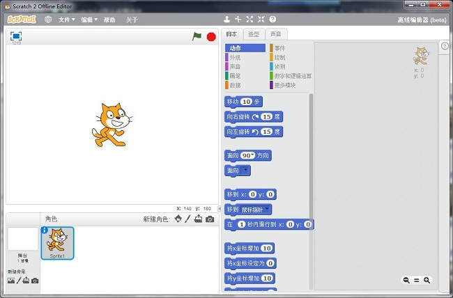Image resolution: width=453 pixels, height=298 pixels.
Task: Select the 事件 (Events) block category
Action: coord(279,48)
